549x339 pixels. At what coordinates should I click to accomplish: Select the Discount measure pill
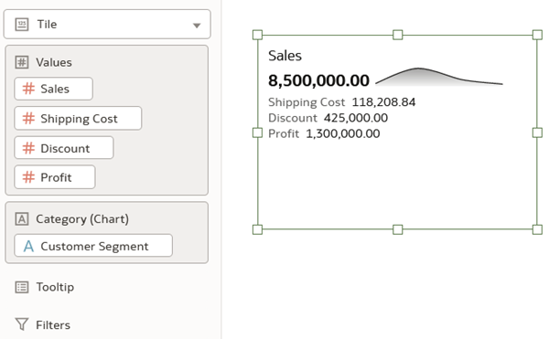tap(64, 148)
